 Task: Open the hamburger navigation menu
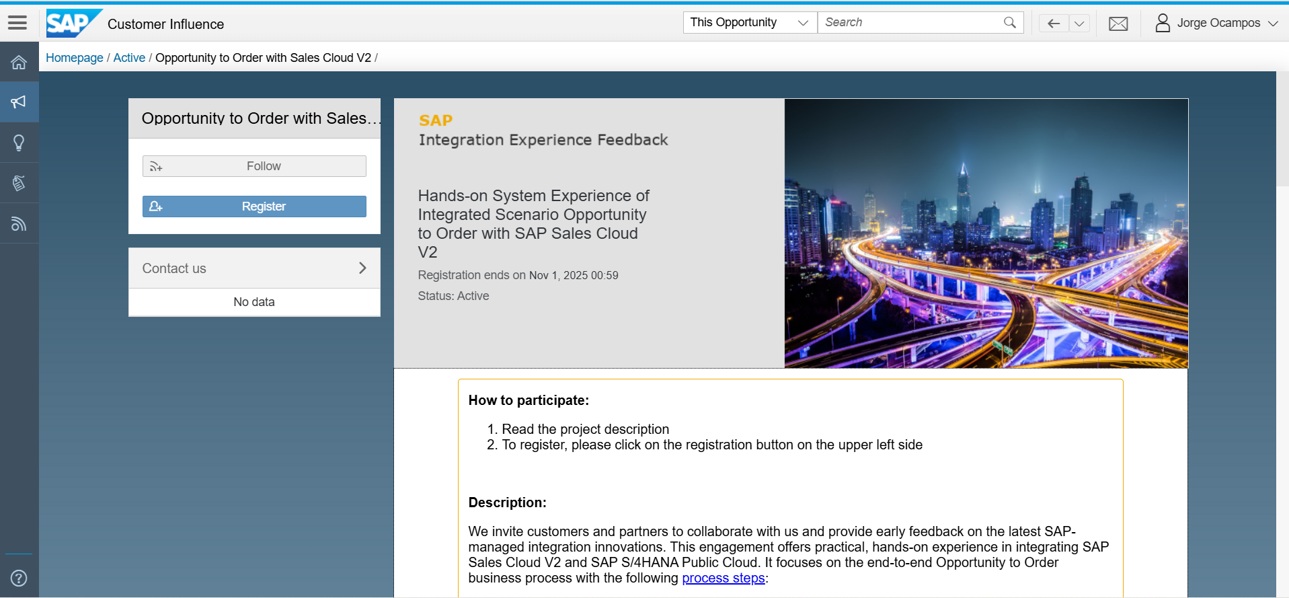[17, 23]
